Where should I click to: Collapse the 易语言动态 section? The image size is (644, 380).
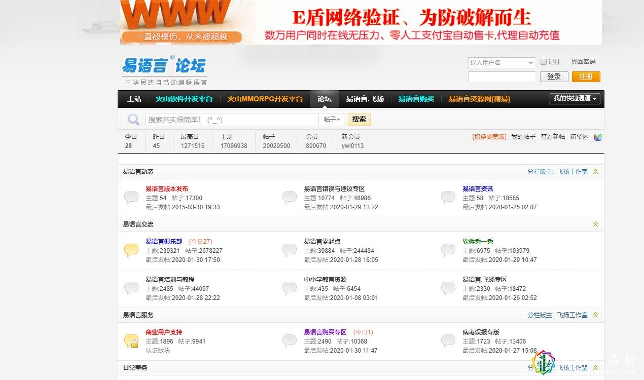coord(595,172)
